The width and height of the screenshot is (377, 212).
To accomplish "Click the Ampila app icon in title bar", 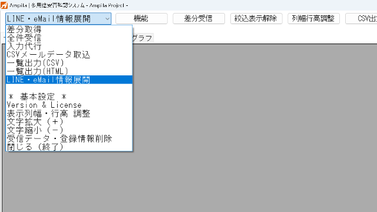I will click(x=4, y=5).
